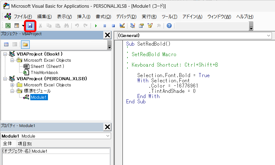Click the Break pause icon

[105, 26]
